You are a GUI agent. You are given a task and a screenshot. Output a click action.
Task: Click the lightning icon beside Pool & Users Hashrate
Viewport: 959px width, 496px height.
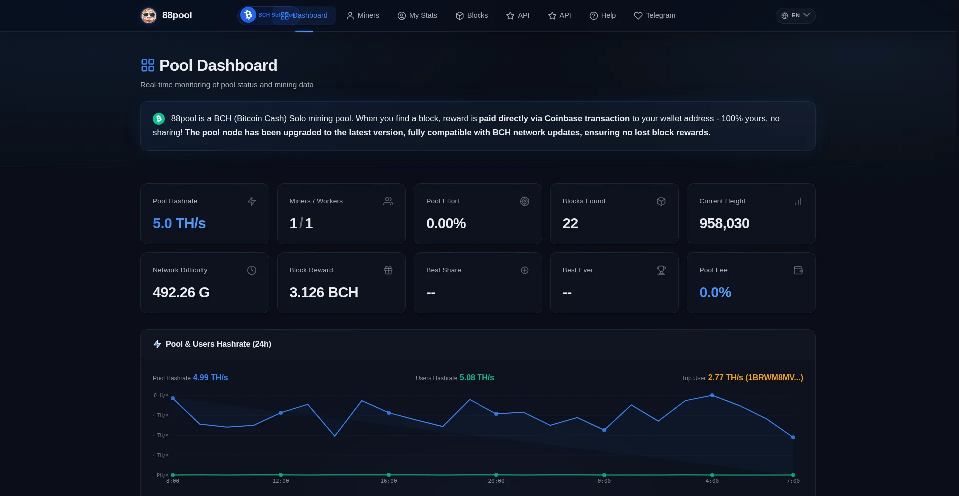pos(157,344)
